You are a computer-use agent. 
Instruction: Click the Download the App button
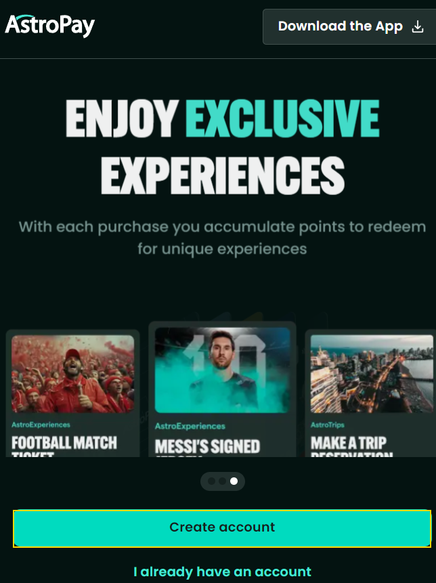click(349, 27)
